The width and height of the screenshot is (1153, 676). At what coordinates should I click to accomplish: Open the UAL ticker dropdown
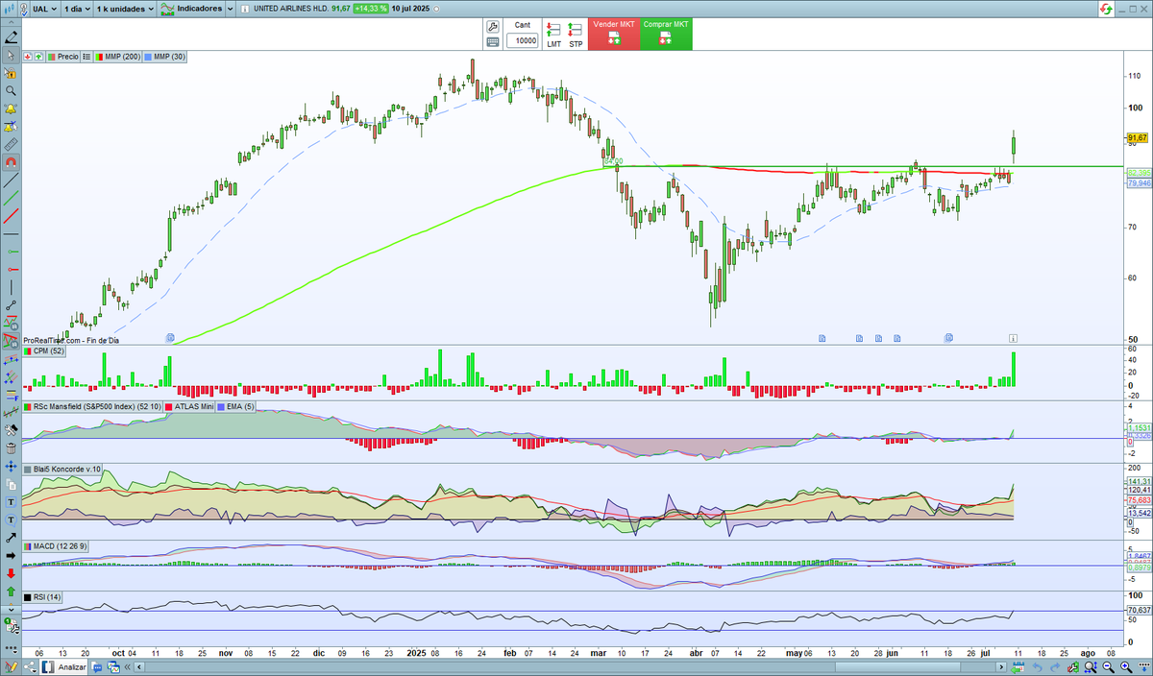tap(44, 9)
